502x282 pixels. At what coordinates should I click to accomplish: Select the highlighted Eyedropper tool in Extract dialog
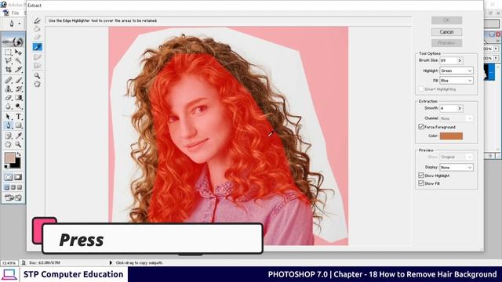(37, 47)
